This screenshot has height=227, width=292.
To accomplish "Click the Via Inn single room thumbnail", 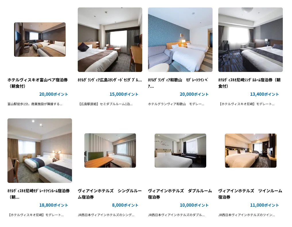I will (x=110, y=150).
